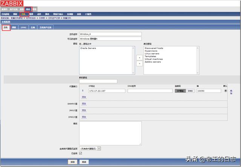Select the Host inventory (主机资产记录) form tab
Image resolution: width=241 pixels, height=167 pixels.
click(46, 28)
